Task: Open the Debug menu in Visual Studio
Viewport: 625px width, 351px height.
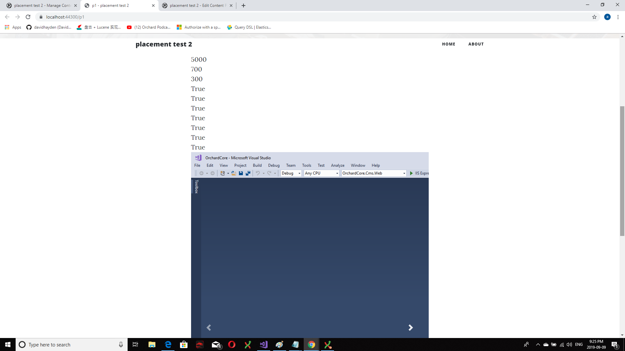Action: tap(273, 165)
